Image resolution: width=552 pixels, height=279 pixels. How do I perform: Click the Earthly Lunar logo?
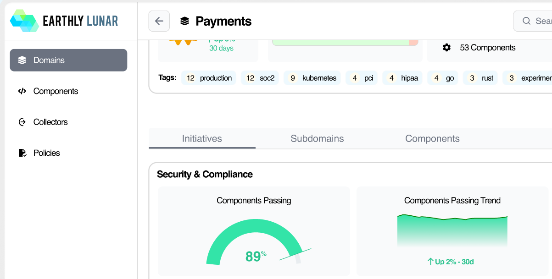[x=64, y=21]
